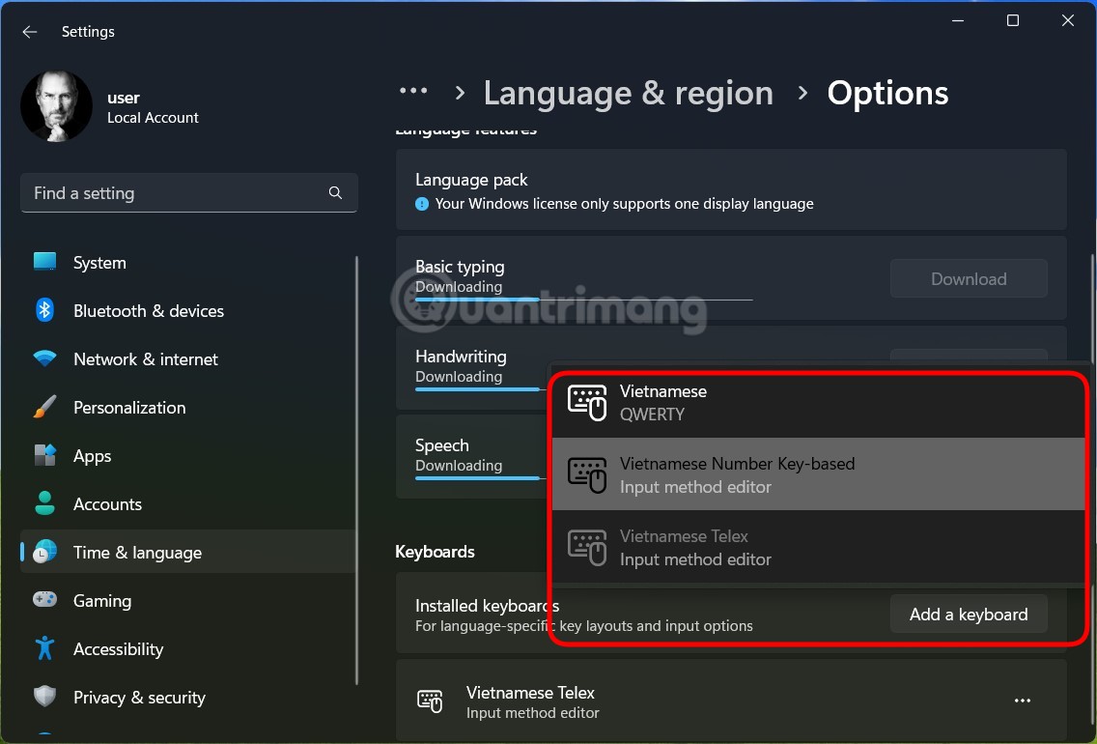Open Bluetooth & devices section

pyautogui.click(x=148, y=311)
